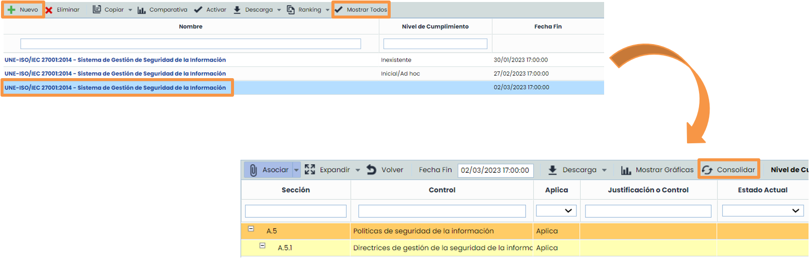Sort by Nivel de Cumplimiento column header
The height and width of the screenshot is (258, 809).
pos(435,27)
